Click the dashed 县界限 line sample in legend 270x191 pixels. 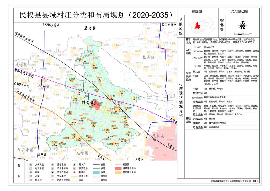point(96,176)
